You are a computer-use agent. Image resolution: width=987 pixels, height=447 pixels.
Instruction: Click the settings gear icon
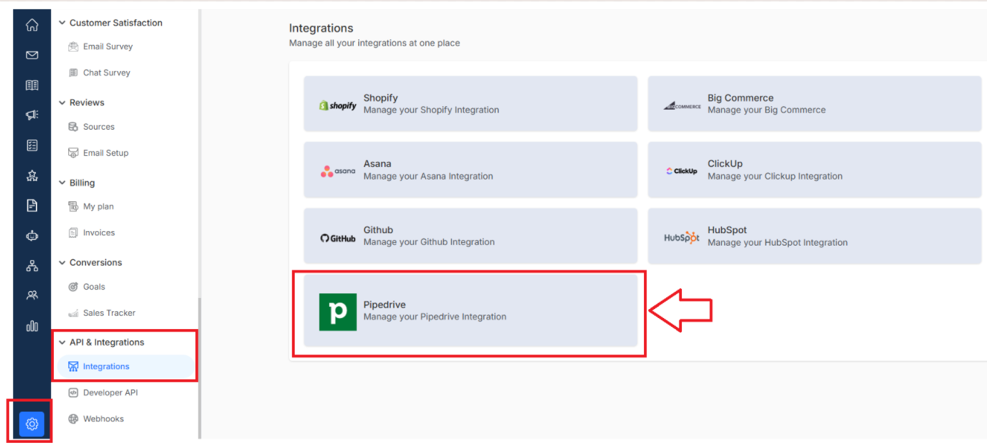tap(32, 424)
